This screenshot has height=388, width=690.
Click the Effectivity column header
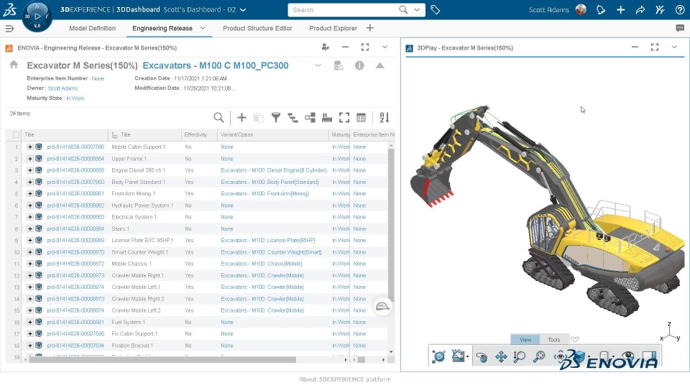point(195,134)
